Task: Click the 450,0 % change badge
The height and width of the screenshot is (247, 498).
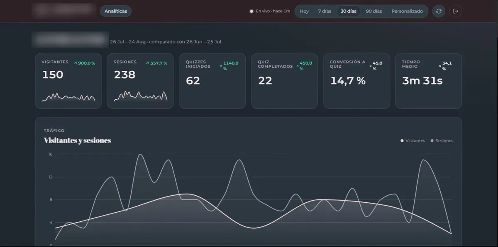Action: click(x=303, y=66)
